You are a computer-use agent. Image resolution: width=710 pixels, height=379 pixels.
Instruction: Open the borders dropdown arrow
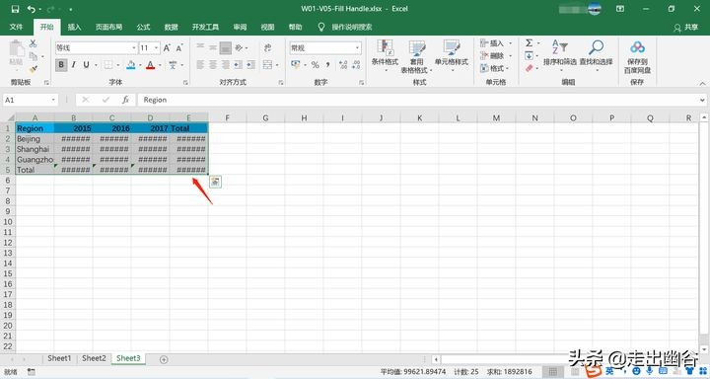click(x=117, y=65)
